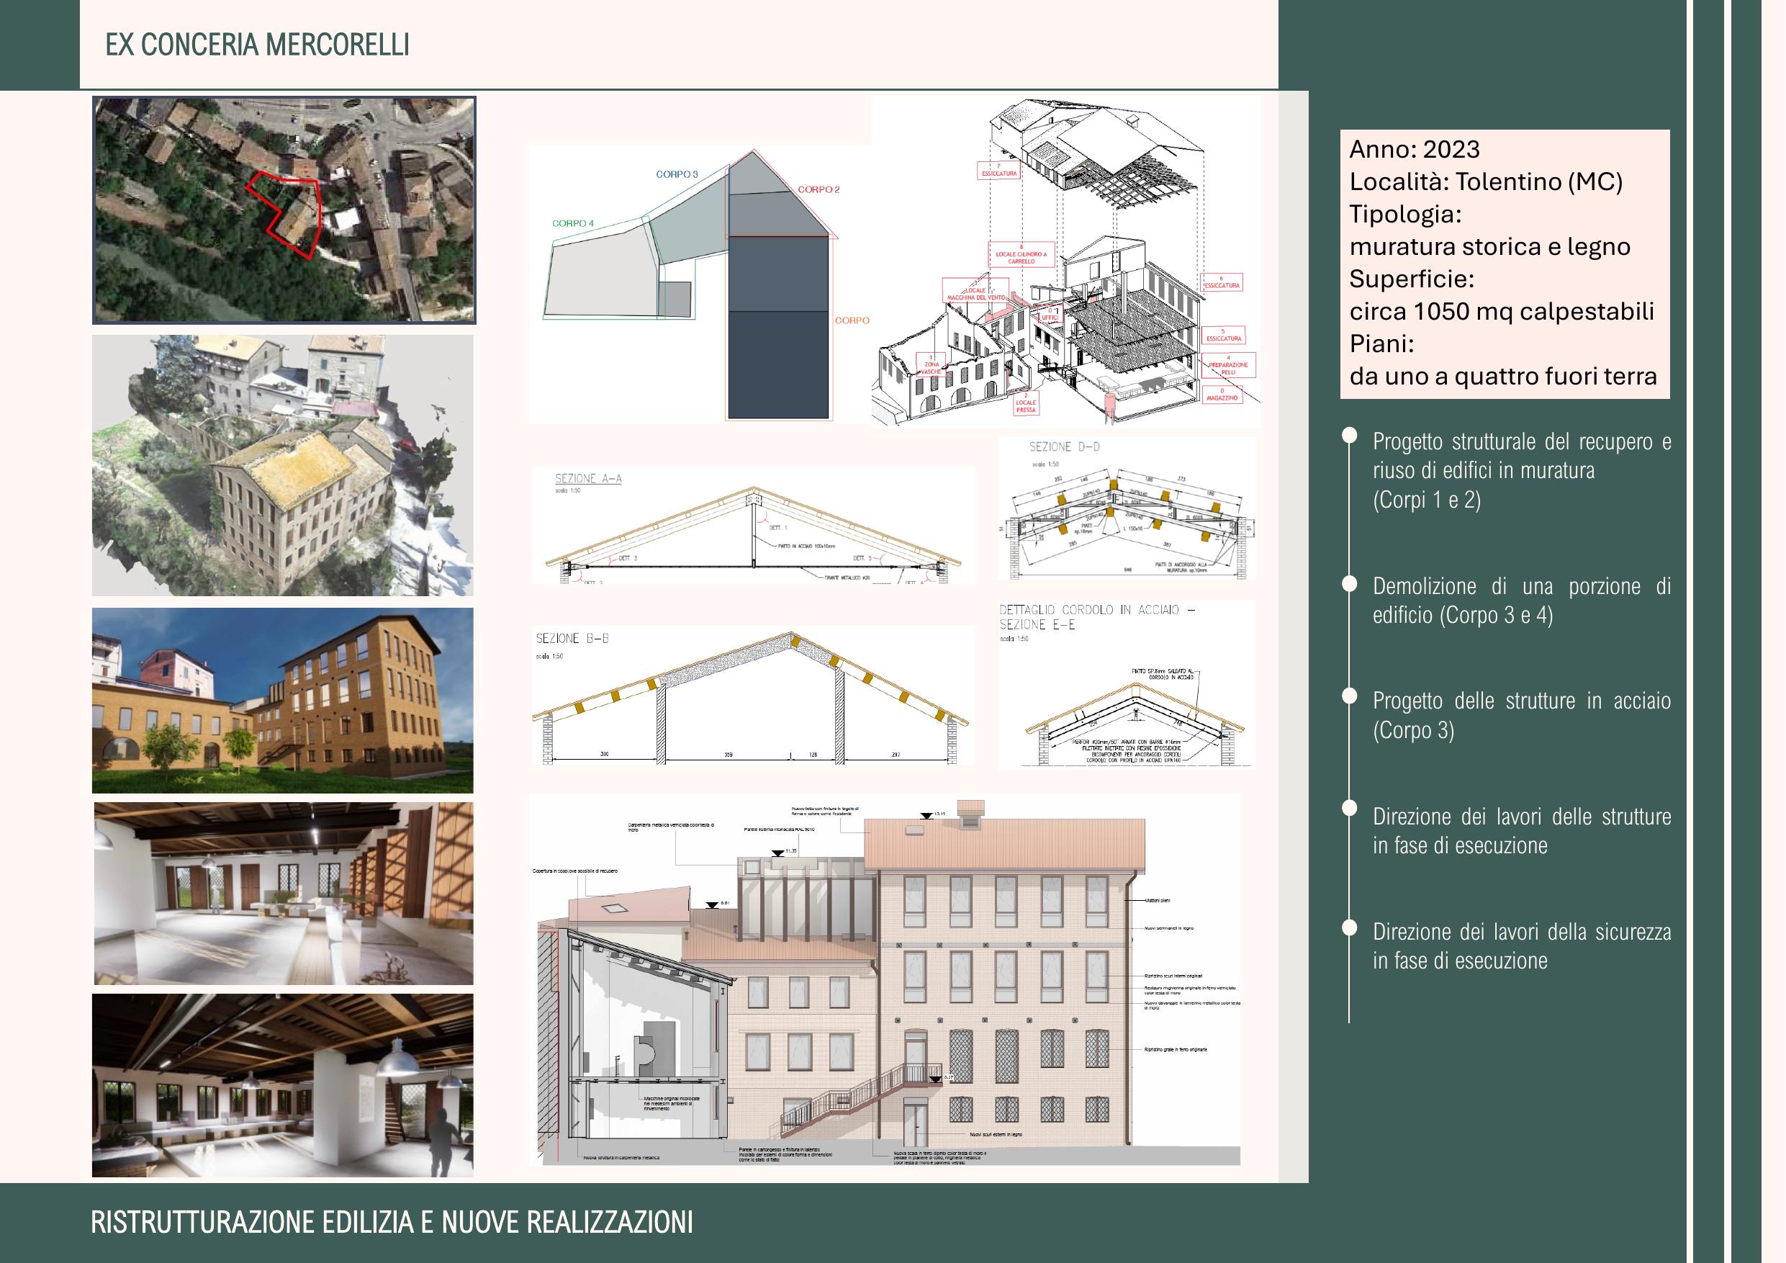Select the SEZIONE A-A drawing
The height and width of the screenshot is (1263, 1786).
pyautogui.click(x=753, y=525)
